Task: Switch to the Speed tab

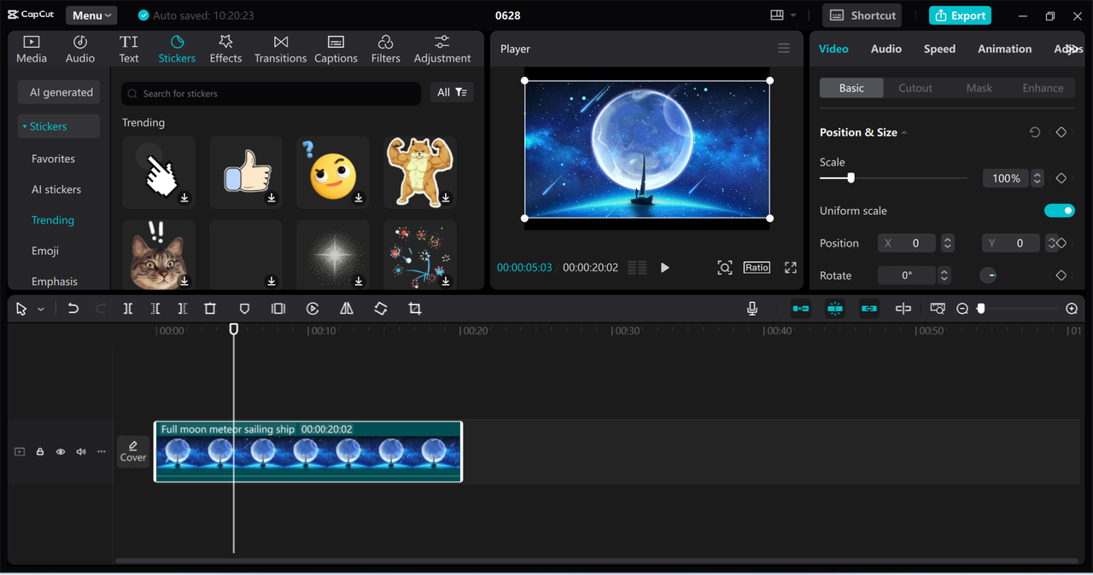Action: (939, 49)
